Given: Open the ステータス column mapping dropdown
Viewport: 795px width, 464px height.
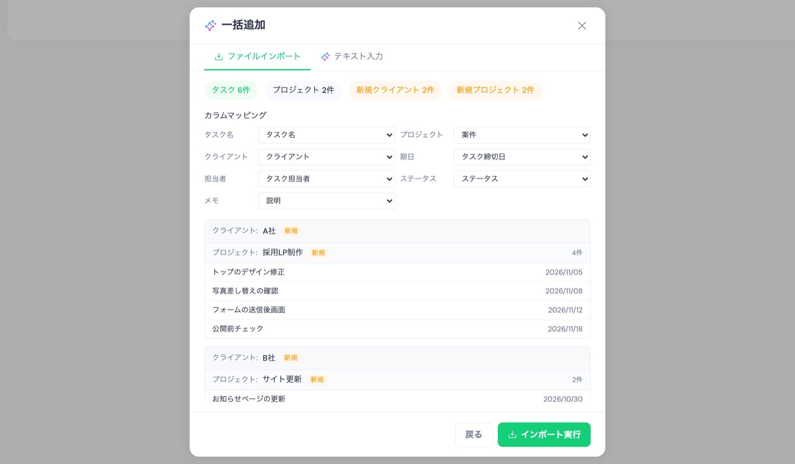Looking at the screenshot, I should pos(522,179).
